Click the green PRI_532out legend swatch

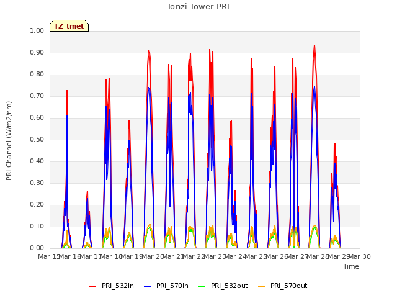point(202,287)
